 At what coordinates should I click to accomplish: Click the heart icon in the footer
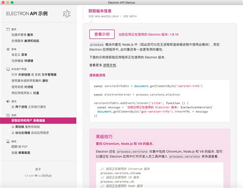[36, 176]
